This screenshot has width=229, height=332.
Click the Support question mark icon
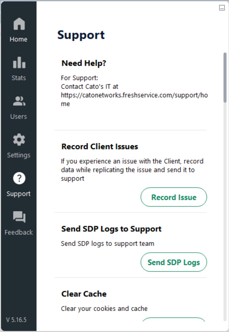point(18,178)
